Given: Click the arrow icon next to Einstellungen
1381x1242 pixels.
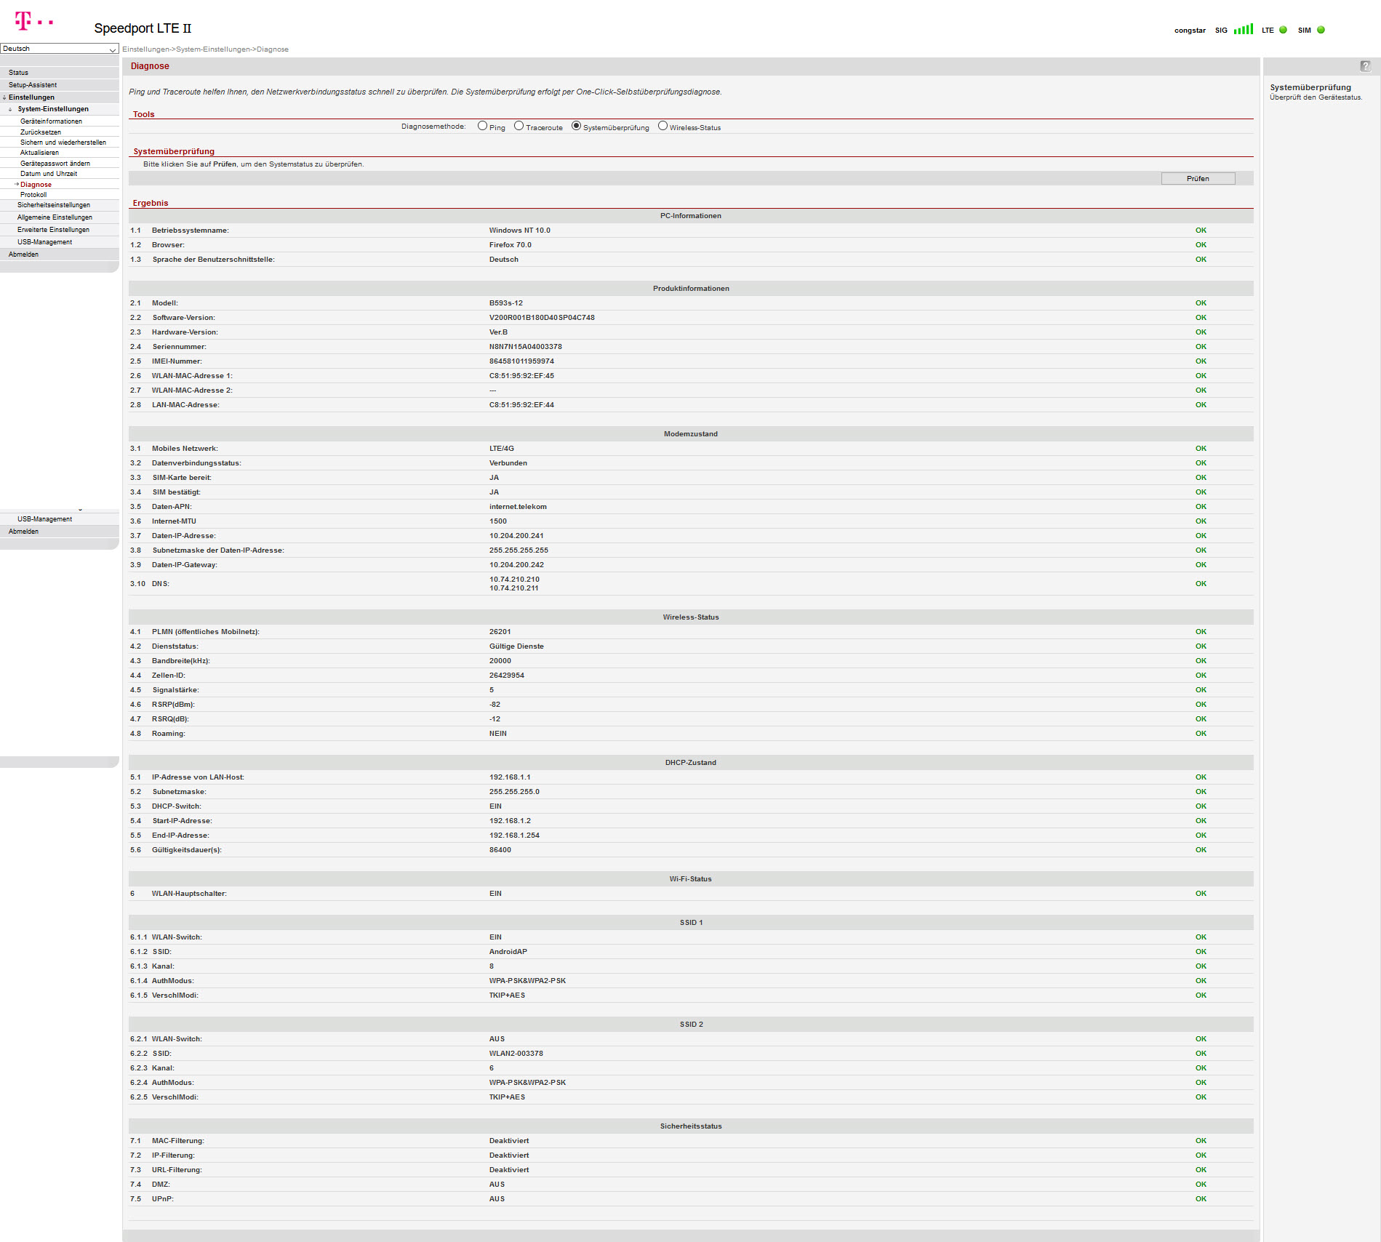Looking at the screenshot, I should pos(4,97).
